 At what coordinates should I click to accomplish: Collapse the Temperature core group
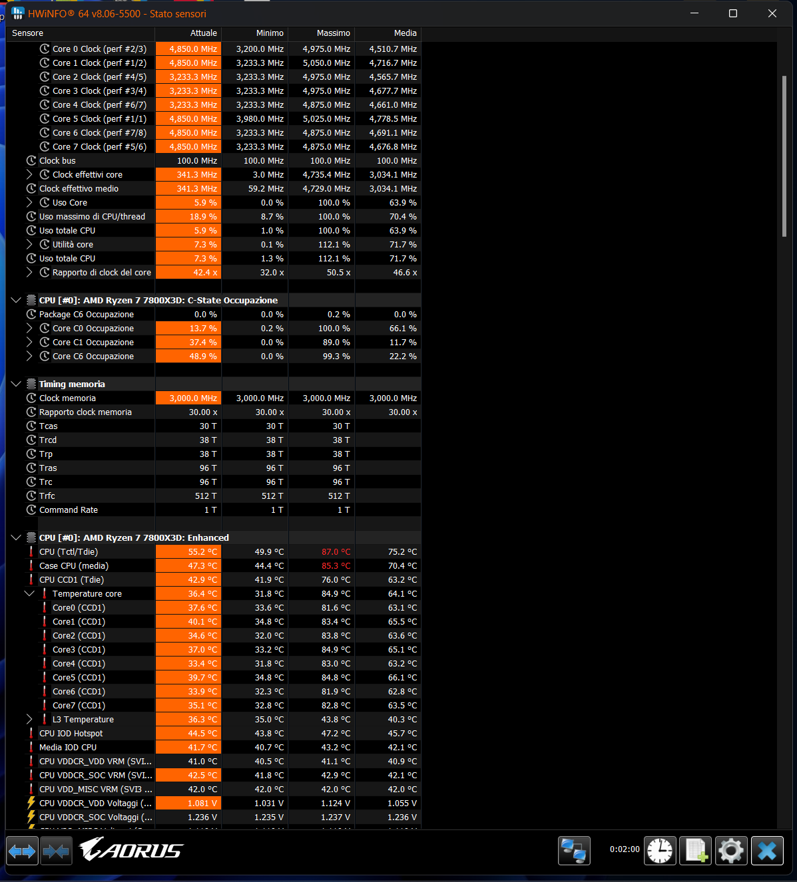29,593
